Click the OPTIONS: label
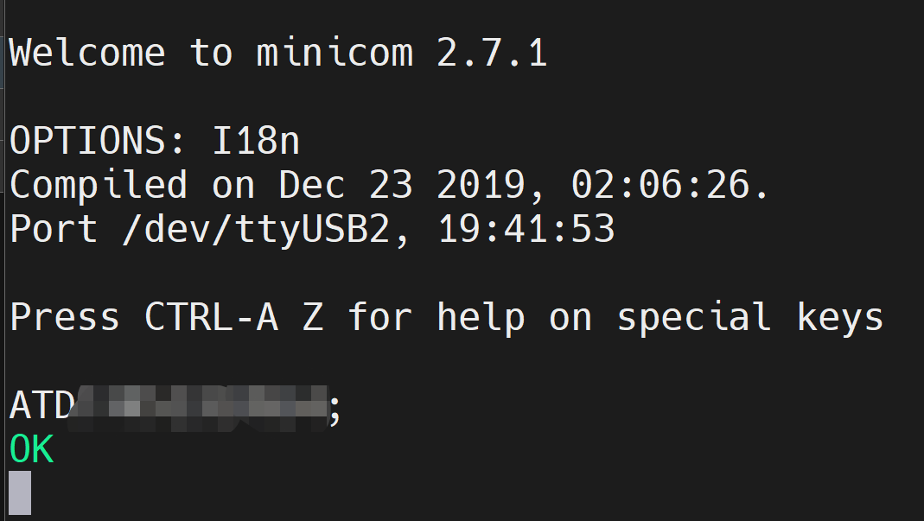This screenshot has width=924, height=521. (98, 141)
